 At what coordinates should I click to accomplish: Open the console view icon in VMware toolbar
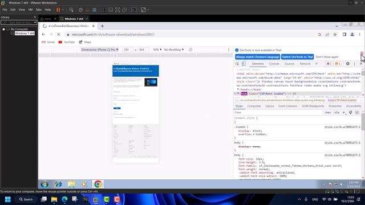point(134,10)
